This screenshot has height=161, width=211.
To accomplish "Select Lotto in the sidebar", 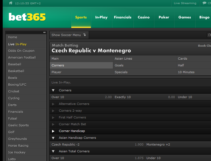I will [26, 159].
